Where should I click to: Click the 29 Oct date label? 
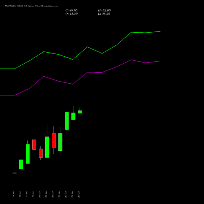pyautogui.click(x=79, y=194)
